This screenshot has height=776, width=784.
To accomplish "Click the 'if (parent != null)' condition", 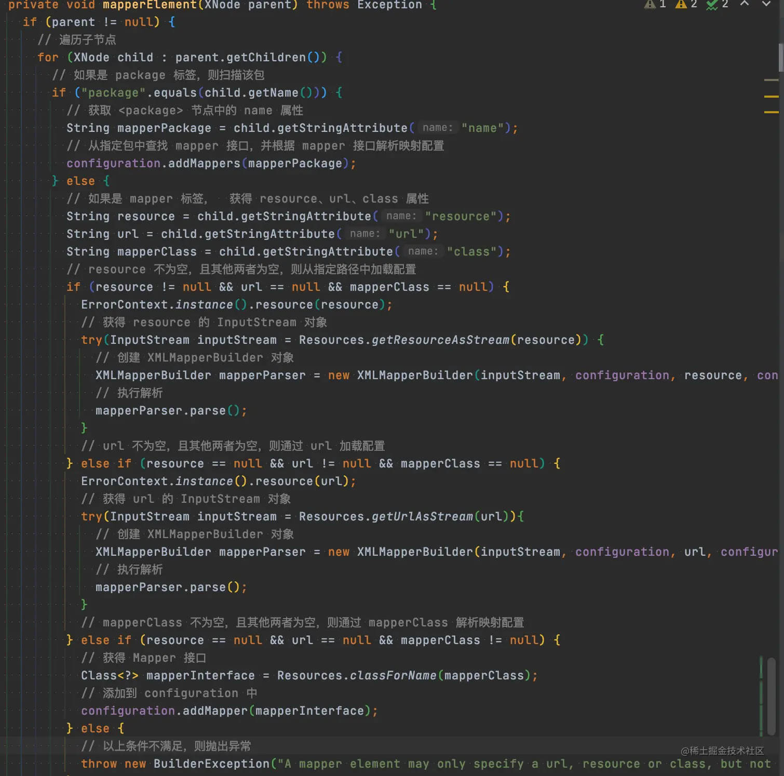I will pyautogui.click(x=91, y=22).
